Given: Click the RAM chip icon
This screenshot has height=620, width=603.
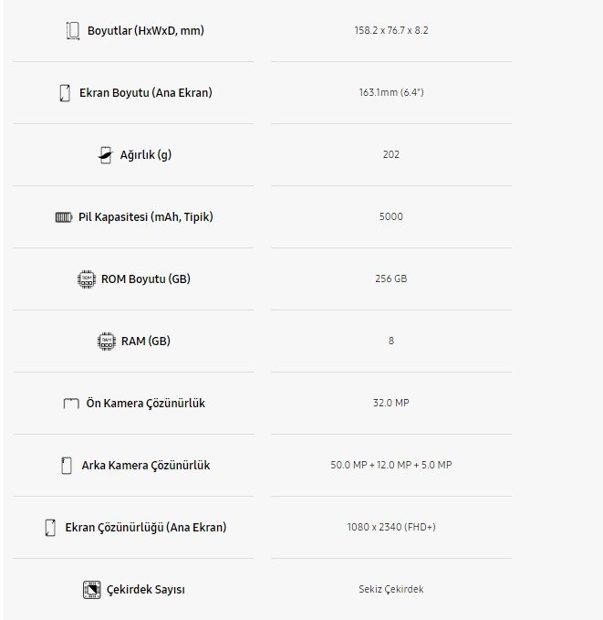Looking at the screenshot, I should tap(107, 342).
